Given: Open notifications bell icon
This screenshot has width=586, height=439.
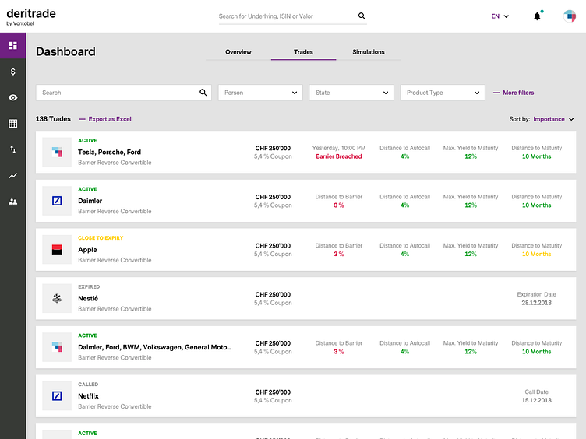Looking at the screenshot, I should tap(537, 16).
